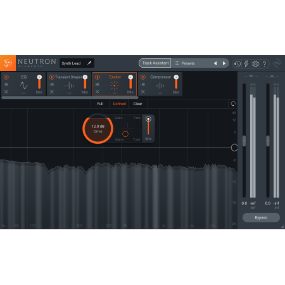Toggle Compressor module power button
The width and height of the screenshot is (285, 285).
click(x=143, y=77)
